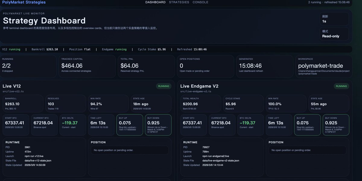Click the Live V12 panel title
362x181 pixels.
point(12,86)
